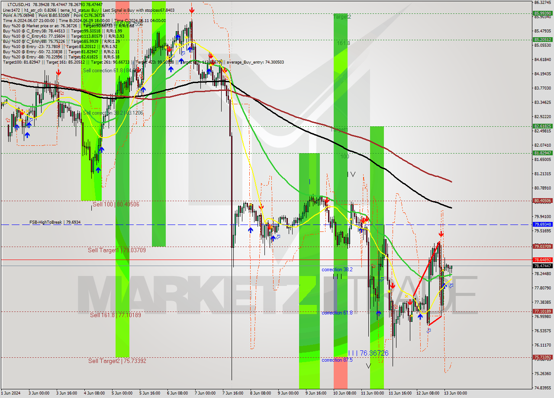The image size is (554, 398).
Task: Select the '8 Jun 08:00' time label
Action: (x=260, y=393)
